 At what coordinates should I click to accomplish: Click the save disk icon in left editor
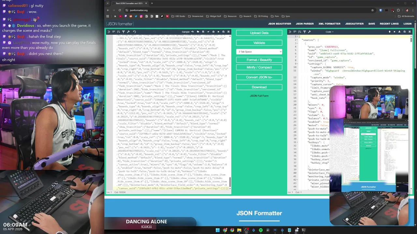click(x=203, y=32)
